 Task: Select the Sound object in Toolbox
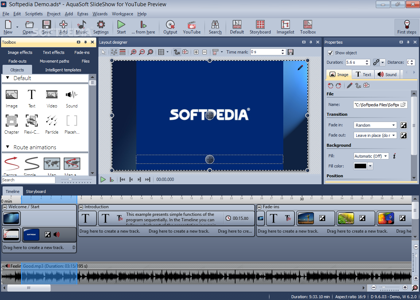(72, 99)
